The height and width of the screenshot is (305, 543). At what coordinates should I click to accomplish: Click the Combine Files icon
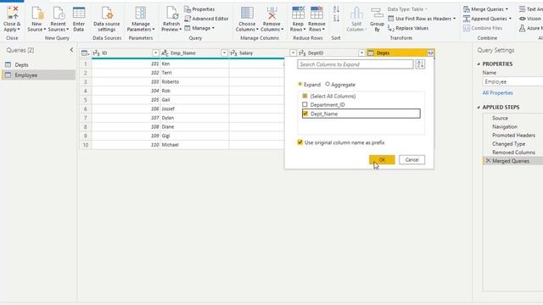tap(467, 28)
